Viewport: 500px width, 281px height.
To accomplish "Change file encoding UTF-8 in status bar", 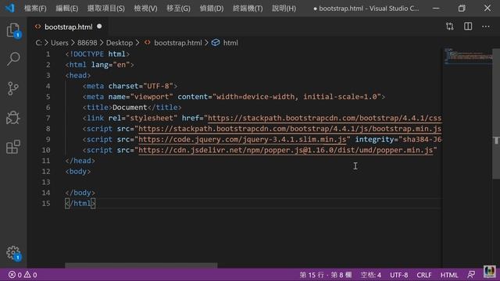I will (399, 275).
